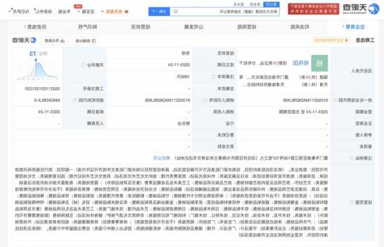Viewport: 384px width, 247px height.
Task: Click the orange badge beside 工商信息 heading
Action: pyautogui.click(x=331, y=40)
